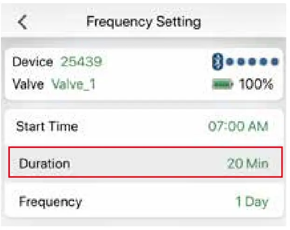Open the Frequency row label
Screen dimensions: 290x230
click(50, 202)
